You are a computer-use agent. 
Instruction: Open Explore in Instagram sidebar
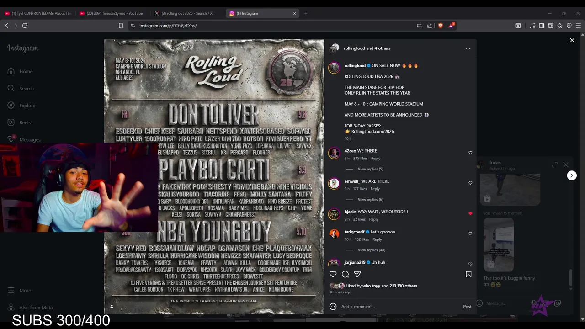[x=21, y=106]
